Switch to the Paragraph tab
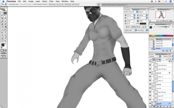Viewport: 174px width, 108px height. pyautogui.click(x=135, y=10)
